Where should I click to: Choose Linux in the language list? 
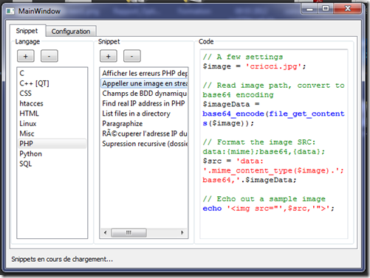(52, 124)
